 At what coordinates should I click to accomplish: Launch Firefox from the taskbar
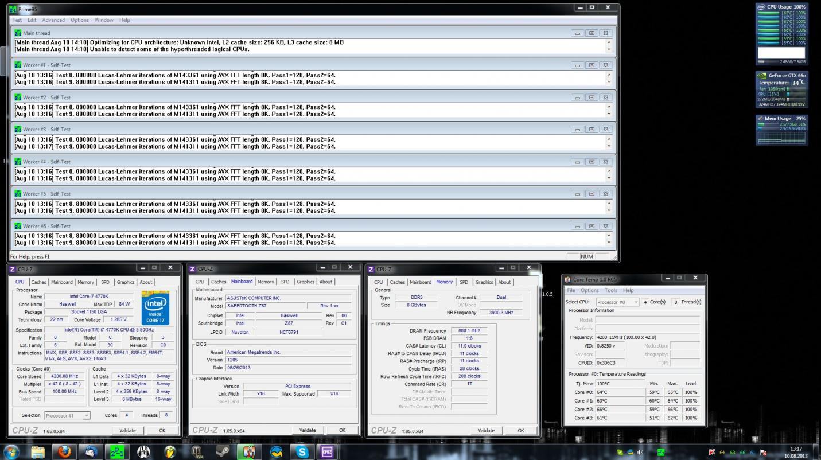point(64,452)
